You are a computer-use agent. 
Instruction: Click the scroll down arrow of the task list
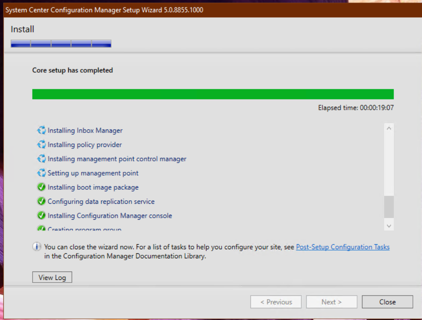click(x=389, y=226)
